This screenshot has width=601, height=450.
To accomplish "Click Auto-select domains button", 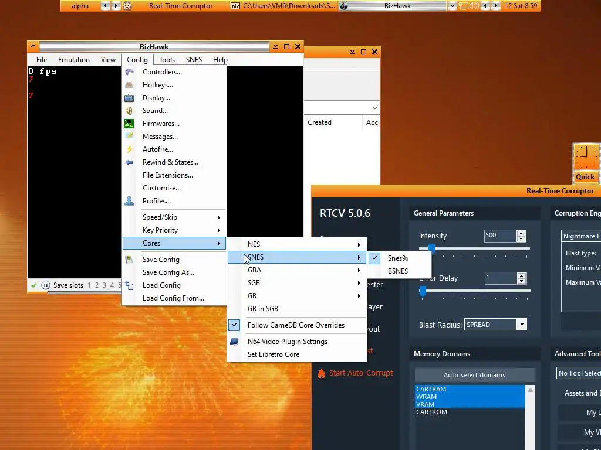I will (x=474, y=375).
